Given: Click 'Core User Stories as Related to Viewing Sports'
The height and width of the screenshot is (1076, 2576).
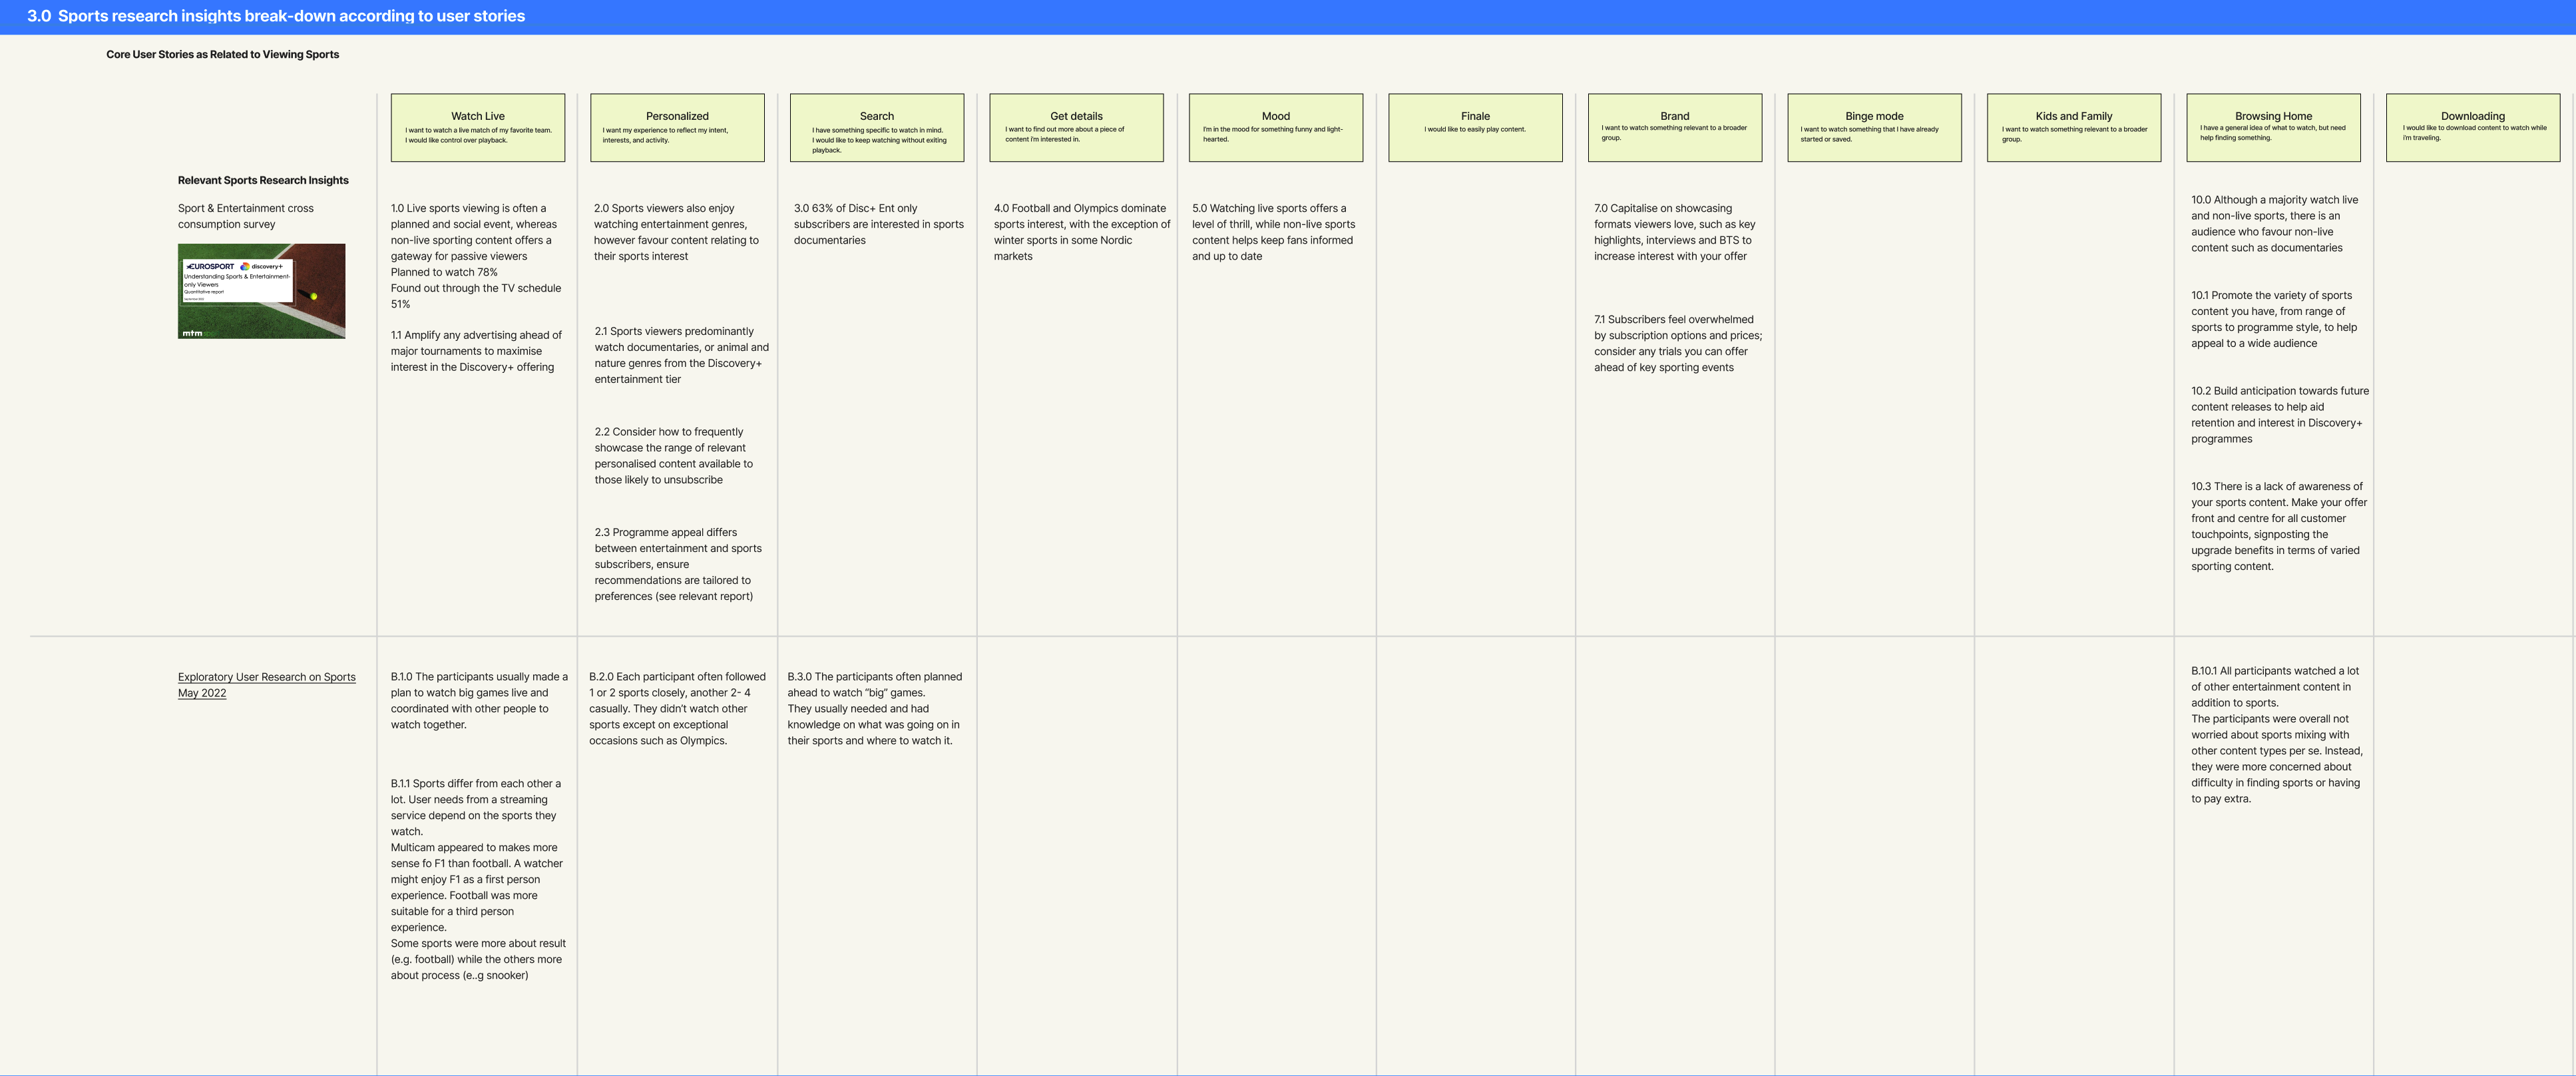Looking at the screenshot, I should (223, 55).
